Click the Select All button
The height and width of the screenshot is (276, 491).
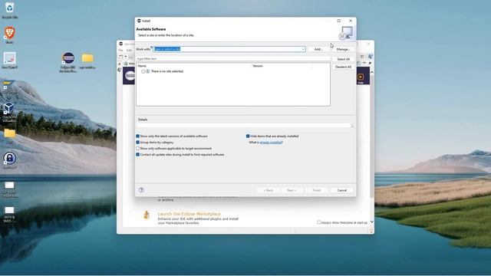343,59
